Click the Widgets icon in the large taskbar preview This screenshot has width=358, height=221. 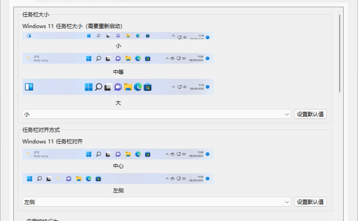[x=29, y=87]
